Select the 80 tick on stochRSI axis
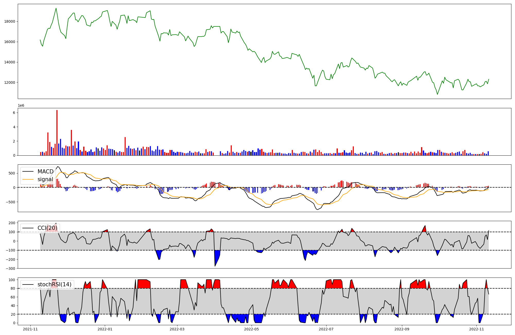Image resolution: width=515 pixels, height=335 pixels. (13, 288)
